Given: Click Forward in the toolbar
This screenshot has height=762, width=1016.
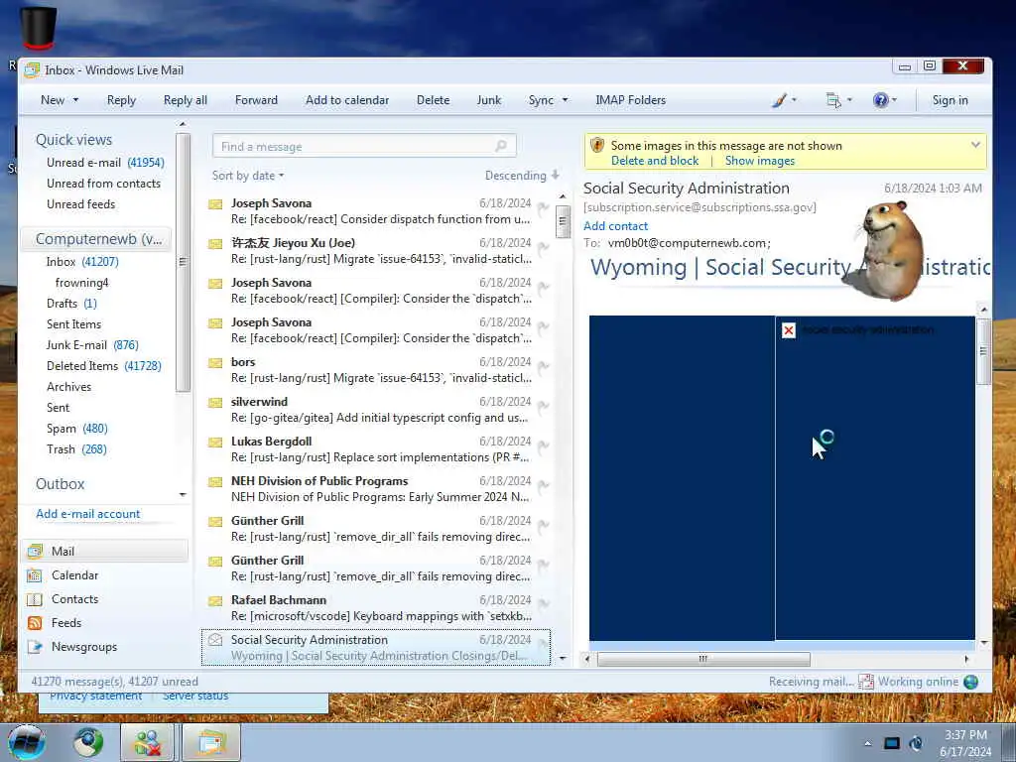Looking at the screenshot, I should 256,100.
